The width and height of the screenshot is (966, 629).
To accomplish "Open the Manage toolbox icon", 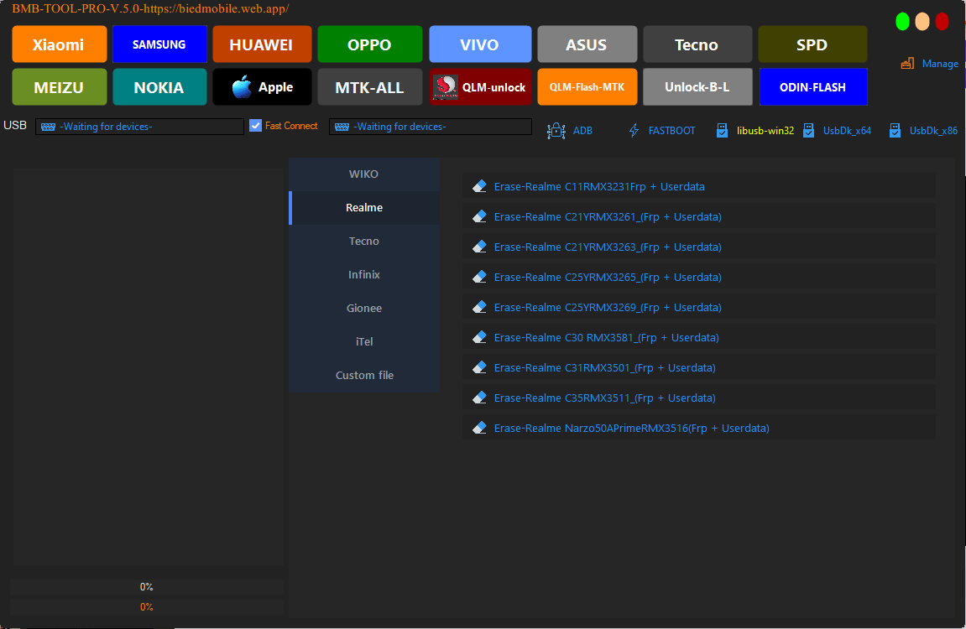I will click(907, 63).
